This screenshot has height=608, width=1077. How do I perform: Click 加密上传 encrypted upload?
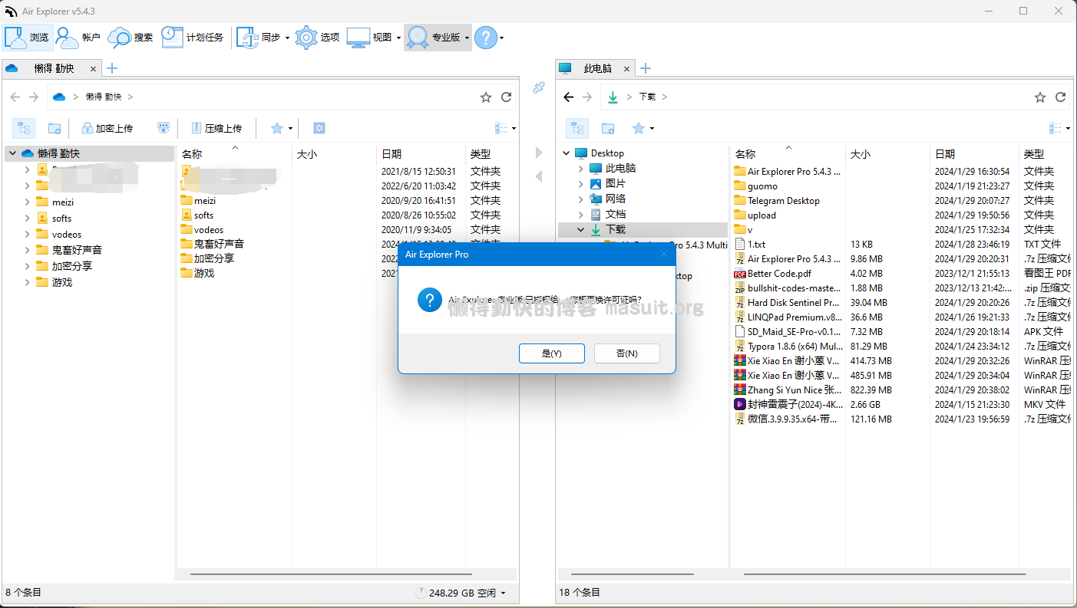click(107, 128)
